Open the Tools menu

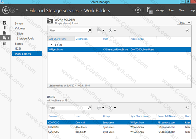click(x=171, y=10)
